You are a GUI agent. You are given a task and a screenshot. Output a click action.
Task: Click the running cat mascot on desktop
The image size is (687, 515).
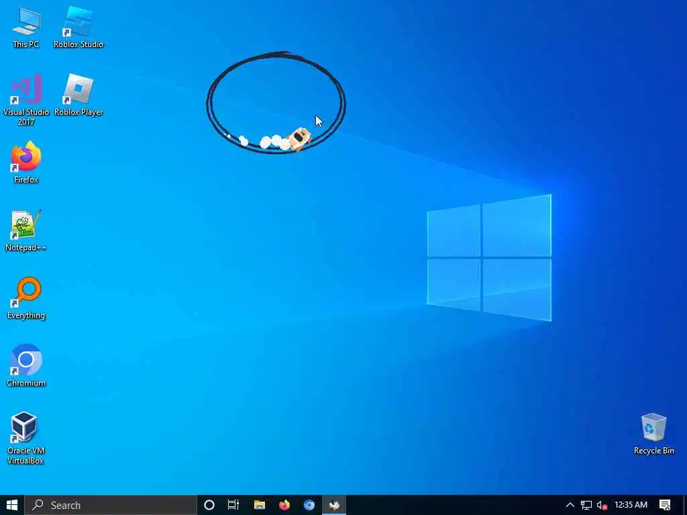[299, 139]
